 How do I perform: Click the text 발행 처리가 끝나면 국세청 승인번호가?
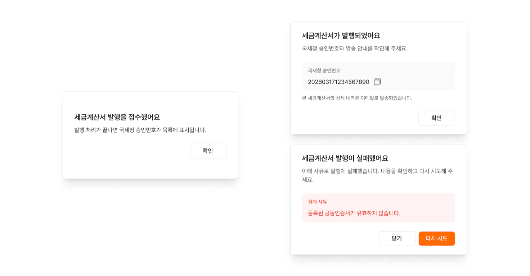pyautogui.click(x=117, y=130)
